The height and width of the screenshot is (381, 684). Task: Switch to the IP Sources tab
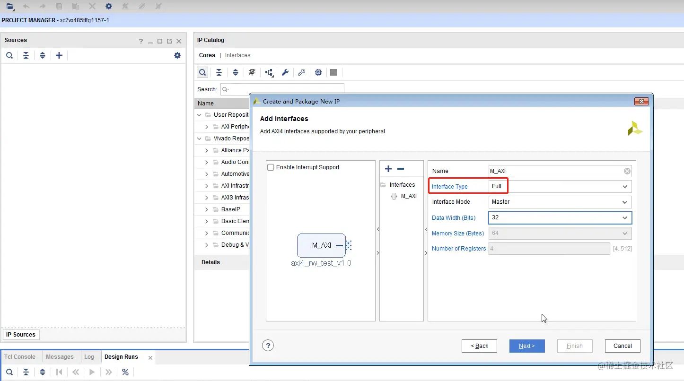[x=21, y=335]
